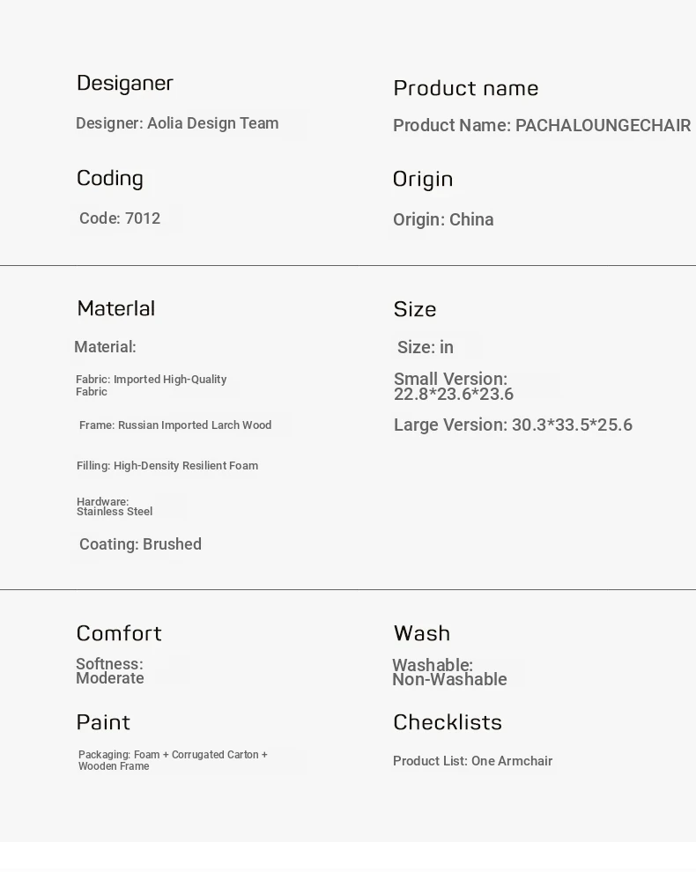This screenshot has height=872, width=696.
Task: Click the Frame: Russian Imported Larch Wood text
Action: click(175, 425)
